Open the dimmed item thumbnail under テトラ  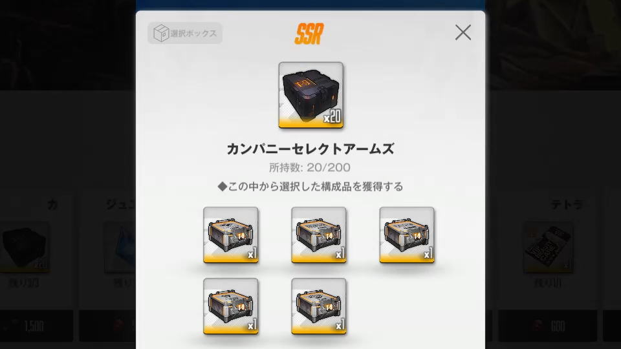548,248
